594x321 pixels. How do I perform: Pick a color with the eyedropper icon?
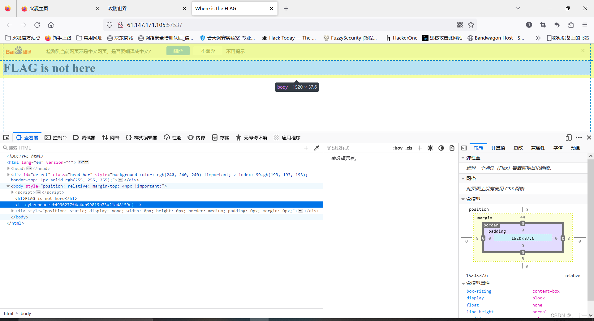point(316,148)
